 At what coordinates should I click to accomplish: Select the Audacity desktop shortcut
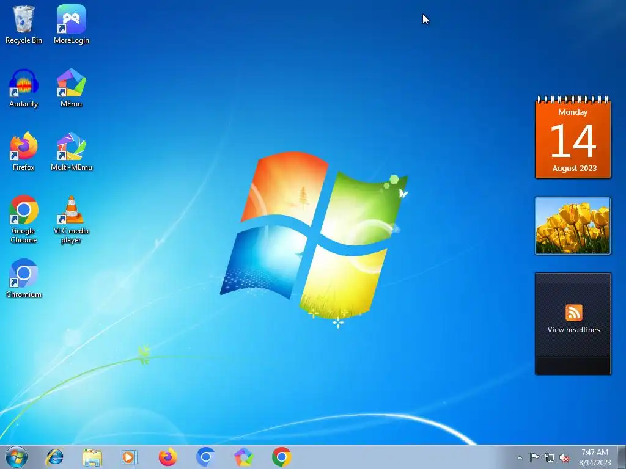pos(24,89)
